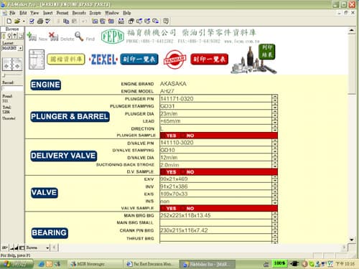
Task: Open the Browse mode dropdown at bottom
Action: (x=47, y=247)
